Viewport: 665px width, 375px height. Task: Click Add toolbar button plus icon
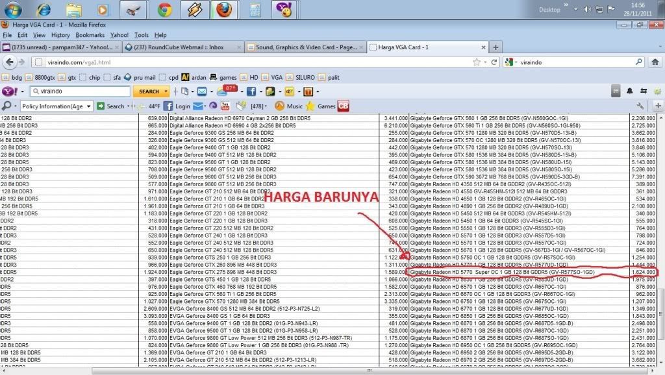pos(659,106)
